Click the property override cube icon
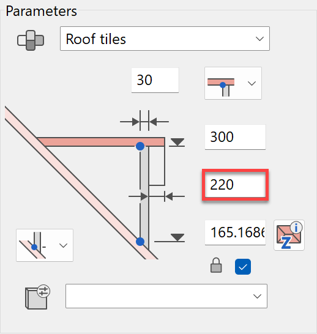 pyautogui.click(x=37, y=297)
